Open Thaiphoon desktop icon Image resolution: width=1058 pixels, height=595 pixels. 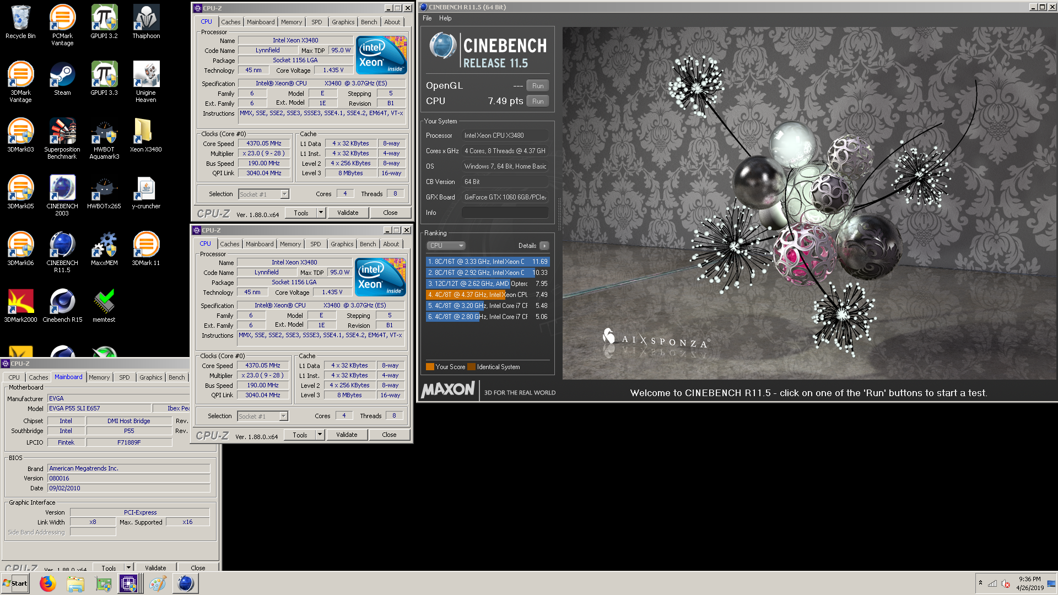[146, 22]
